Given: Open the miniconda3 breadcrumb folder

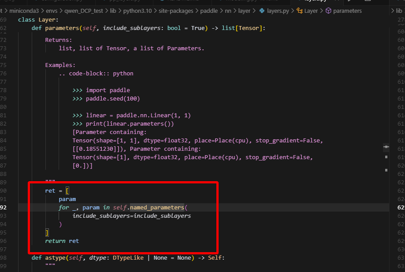Looking at the screenshot, I should pos(25,11).
